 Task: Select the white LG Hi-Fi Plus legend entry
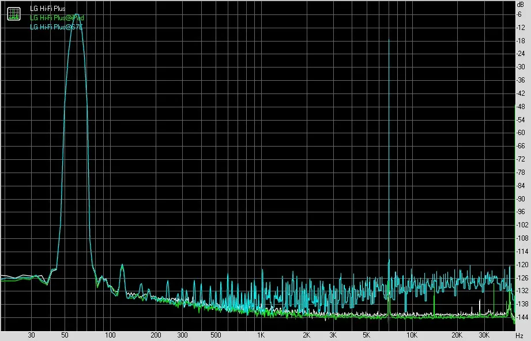pyautogui.click(x=48, y=9)
